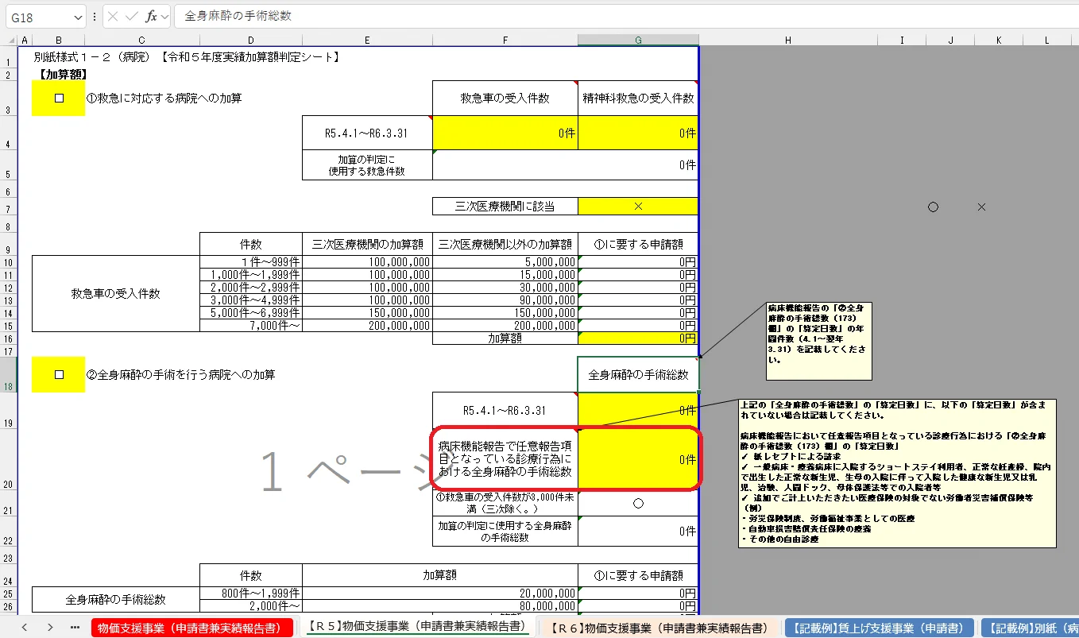1079x638 pixels.
Task: Click the Cancel X icon in formula bar
Action: [x=114, y=16]
